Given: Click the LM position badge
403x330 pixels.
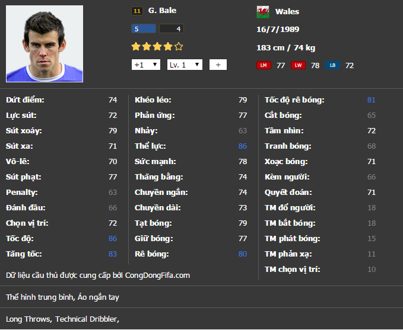Looking at the screenshot, I should [x=264, y=65].
